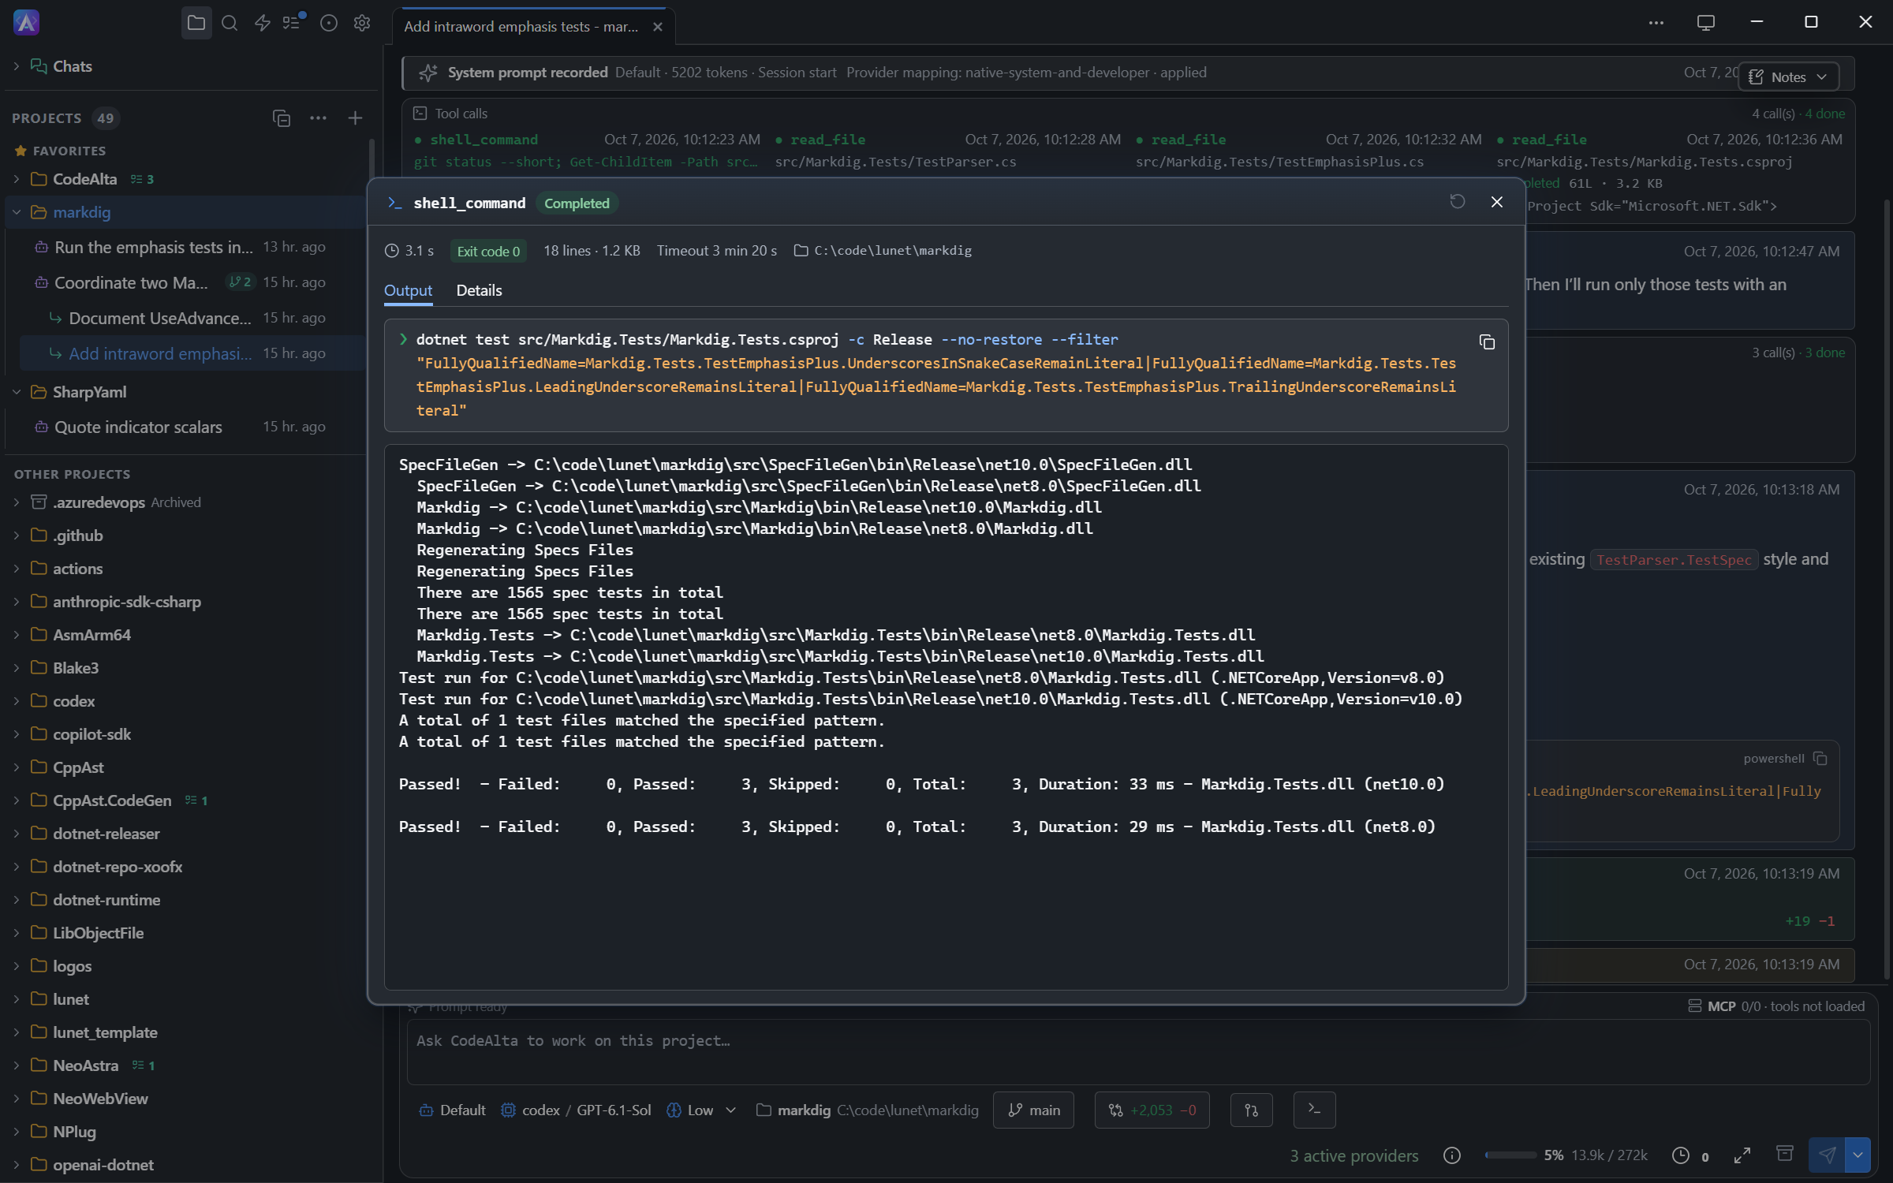Open the settings gear in top toolbar
1893x1183 pixels.
coord(362,23)
